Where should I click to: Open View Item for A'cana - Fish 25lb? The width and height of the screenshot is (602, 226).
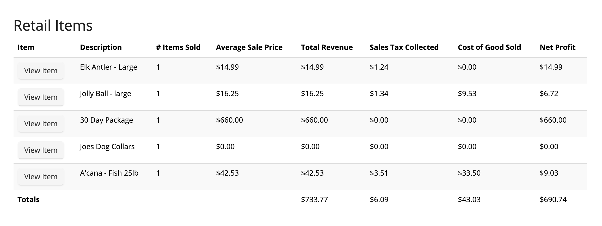pyautogui.click(x=41, y=177)
